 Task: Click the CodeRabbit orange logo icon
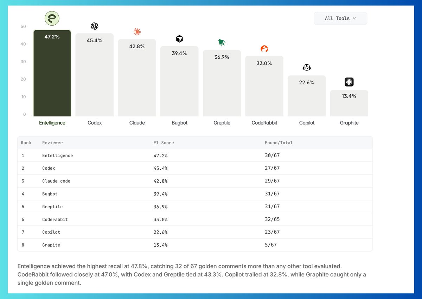coord(264,49)
